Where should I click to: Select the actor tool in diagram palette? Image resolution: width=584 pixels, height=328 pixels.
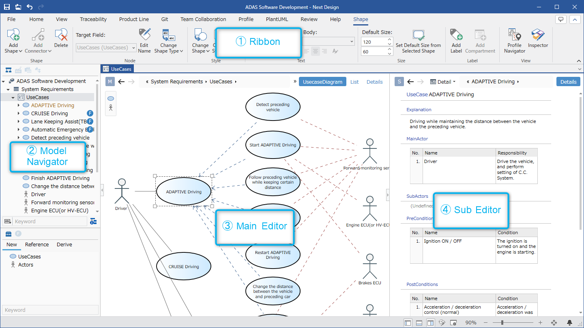(x=111, y=108)
